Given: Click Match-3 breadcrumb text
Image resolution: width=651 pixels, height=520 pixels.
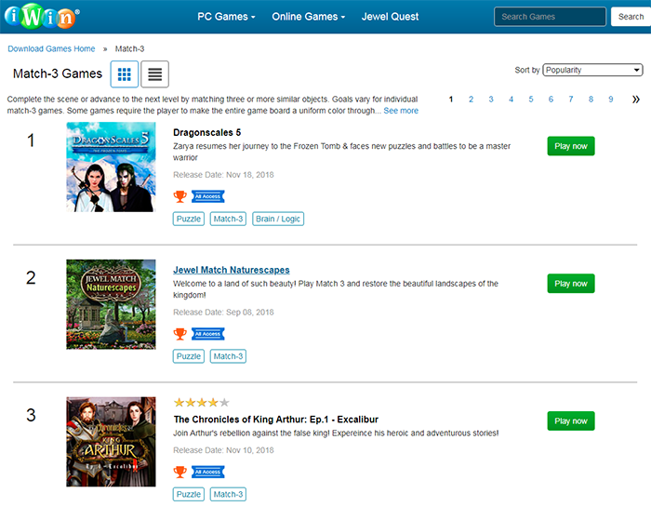Looking at the screenshot, I should (129, 48).
